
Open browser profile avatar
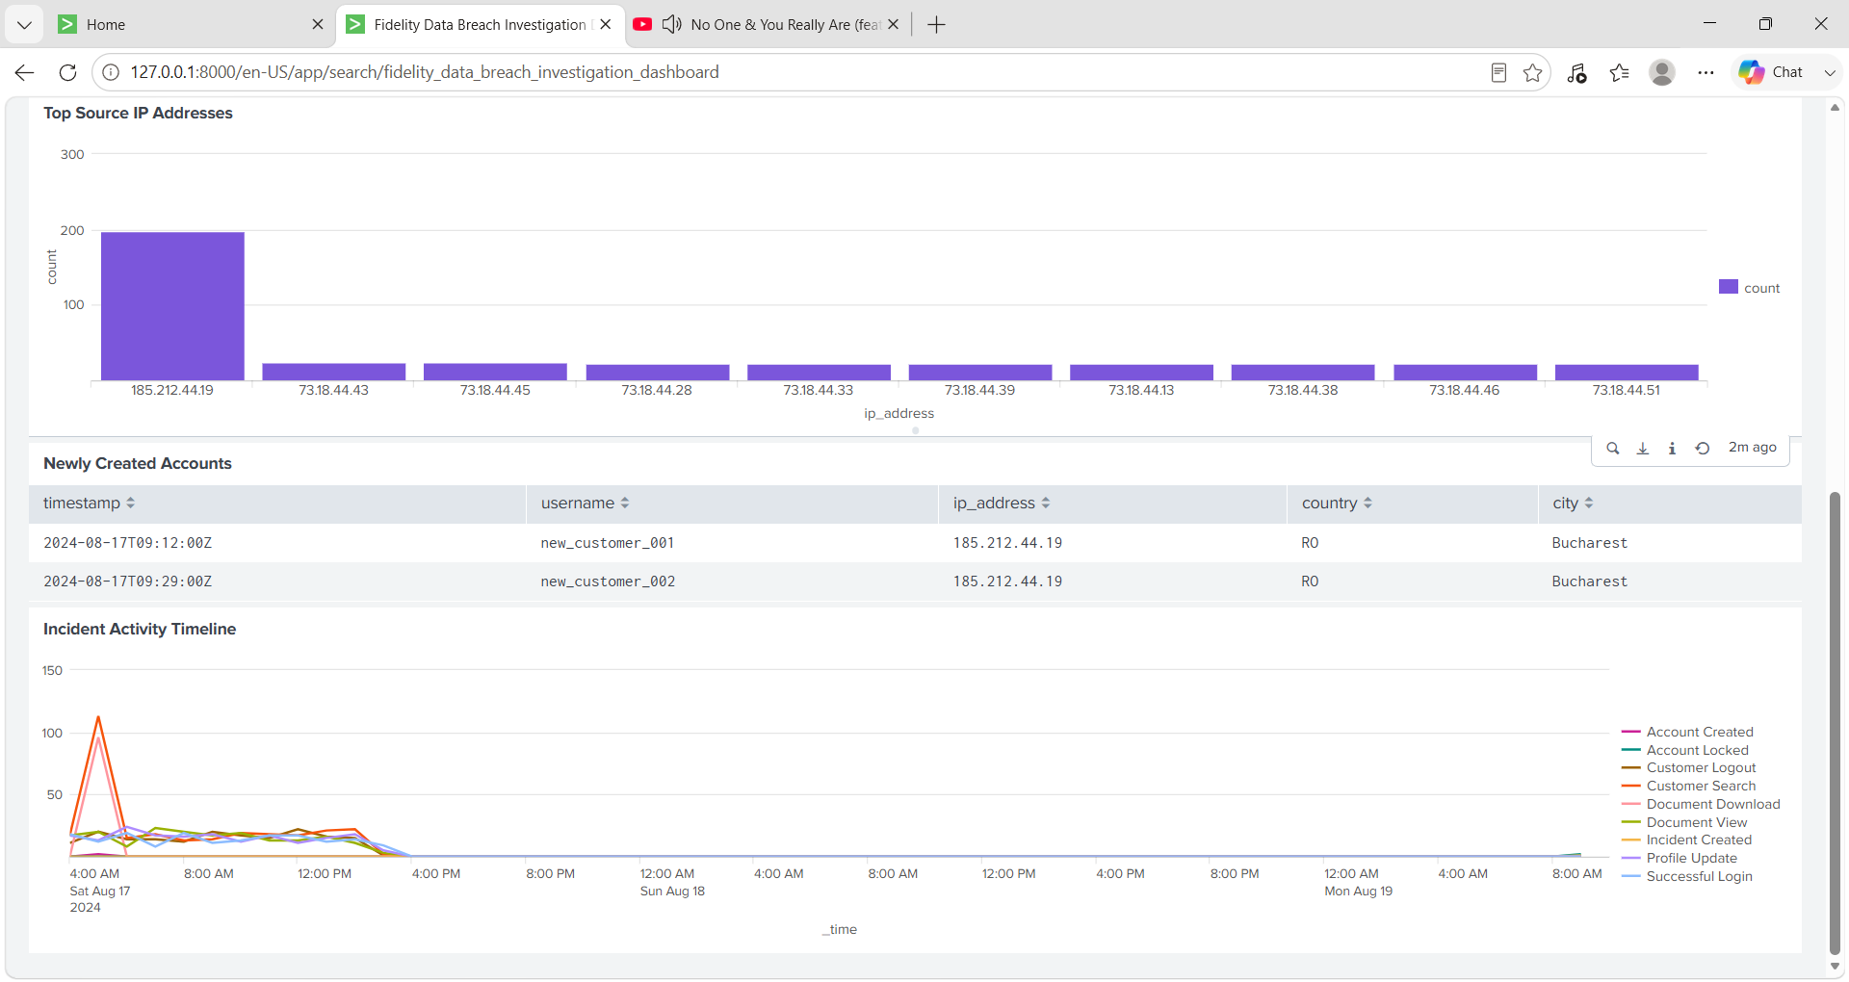pyautogui.click(x=1662, y=72)
